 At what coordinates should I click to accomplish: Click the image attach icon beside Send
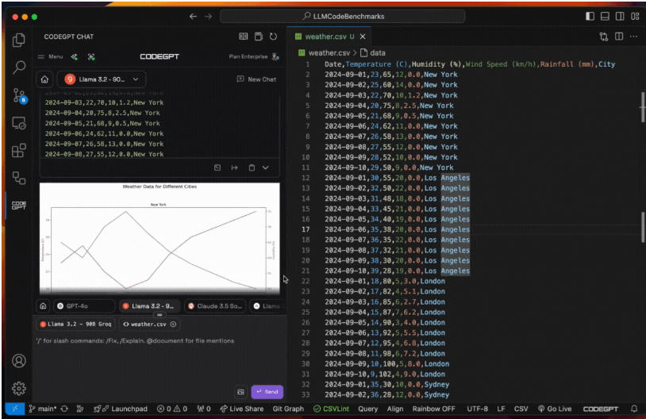tap(241, 392)
